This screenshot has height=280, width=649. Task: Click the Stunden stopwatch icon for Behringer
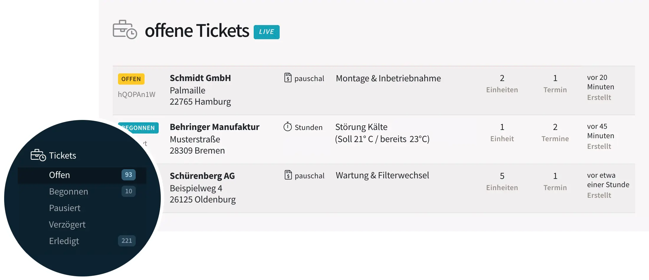coord(288,127)
